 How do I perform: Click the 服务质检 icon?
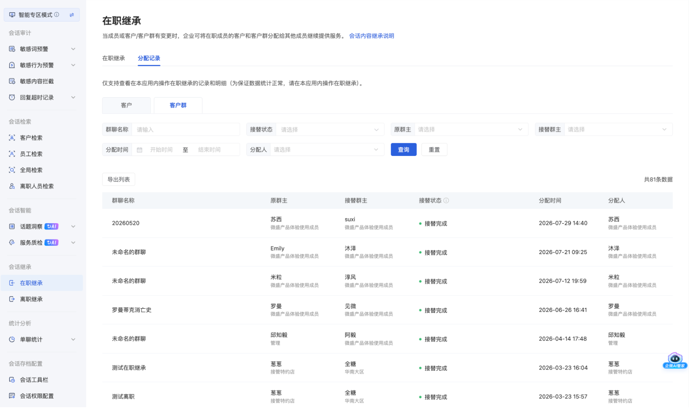[12, 243]
